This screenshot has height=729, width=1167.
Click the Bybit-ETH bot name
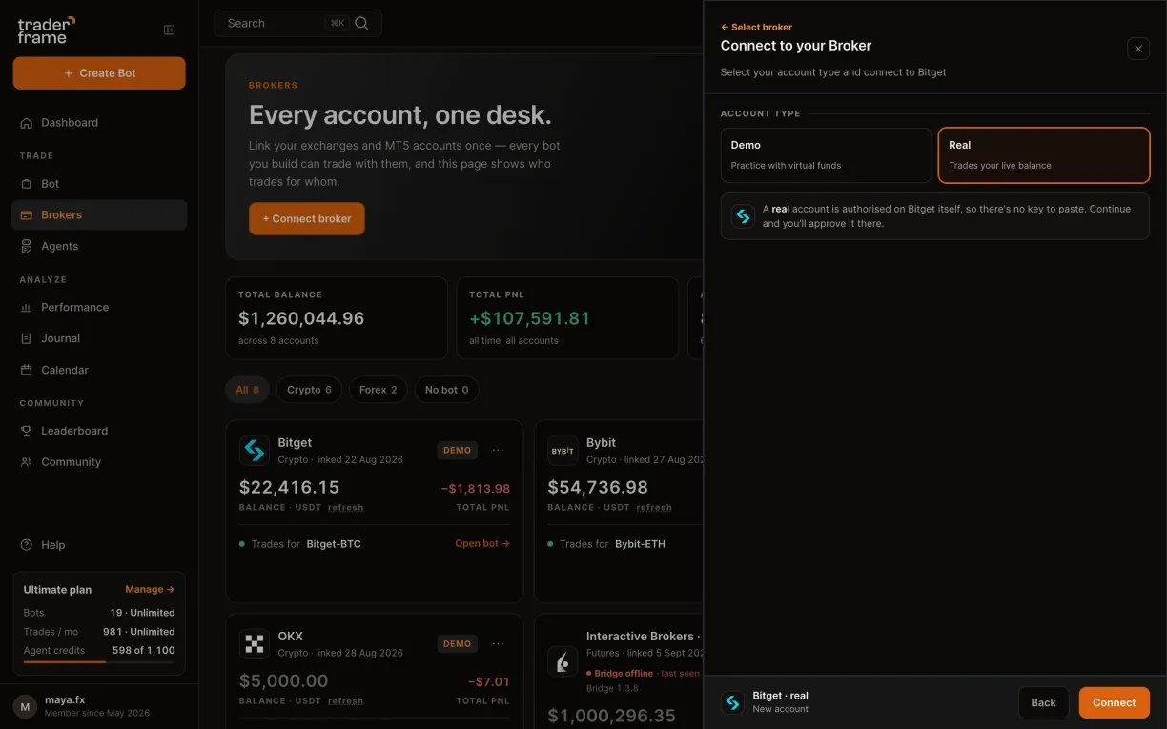point(640,544)
